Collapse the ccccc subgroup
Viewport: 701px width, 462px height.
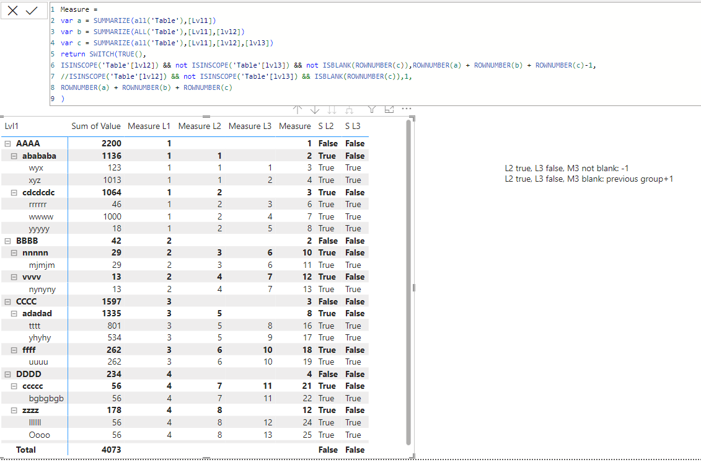coord(14,386)
